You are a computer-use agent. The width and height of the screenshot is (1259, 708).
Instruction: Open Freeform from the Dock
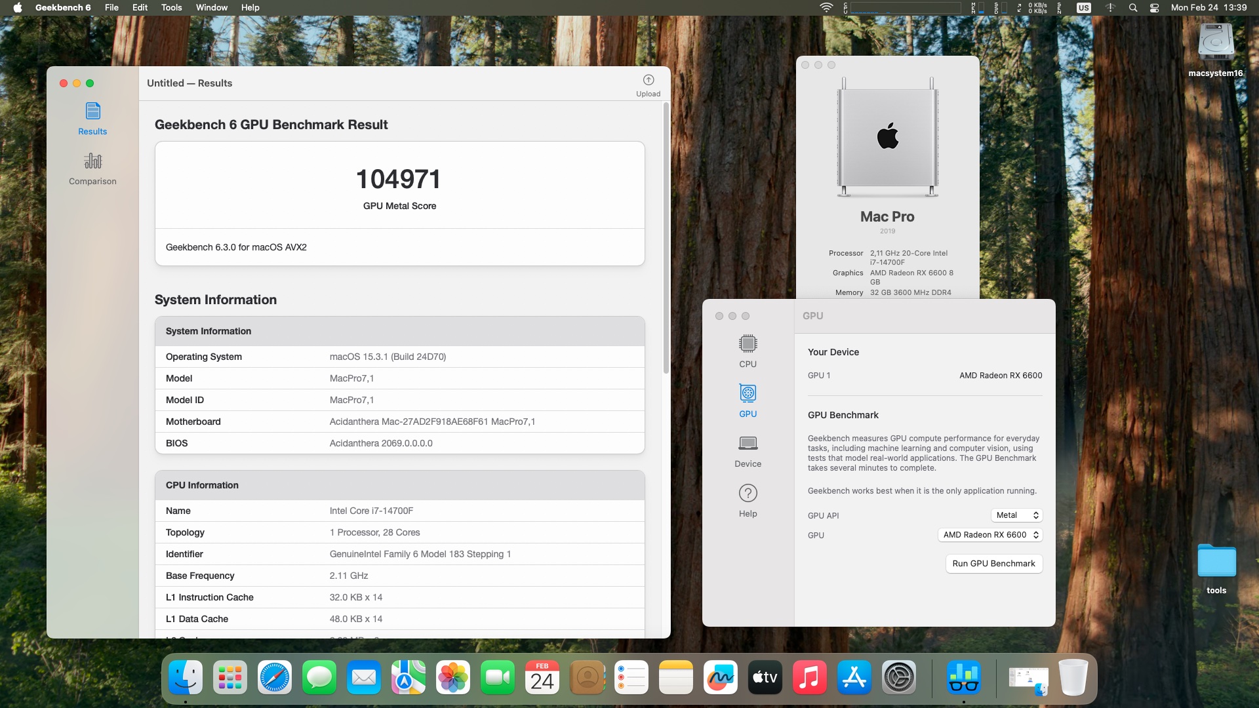pos(720,678)
